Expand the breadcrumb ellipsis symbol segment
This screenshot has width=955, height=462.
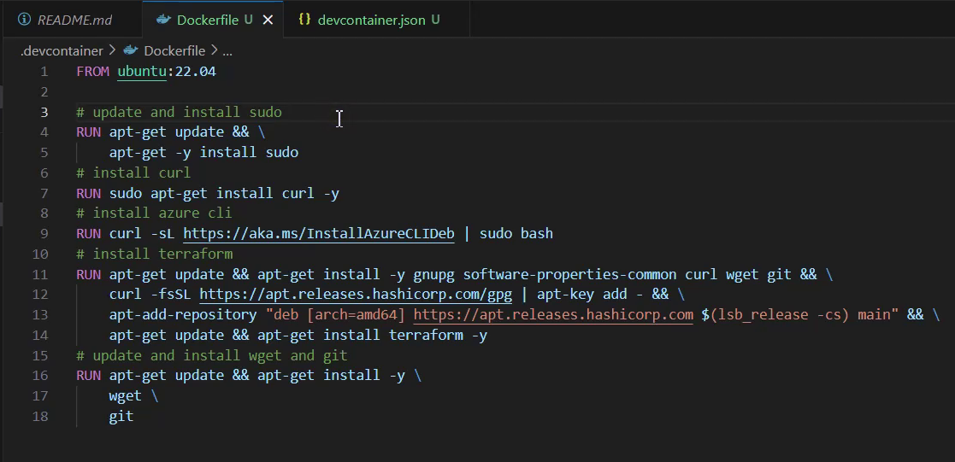[227, 50]
